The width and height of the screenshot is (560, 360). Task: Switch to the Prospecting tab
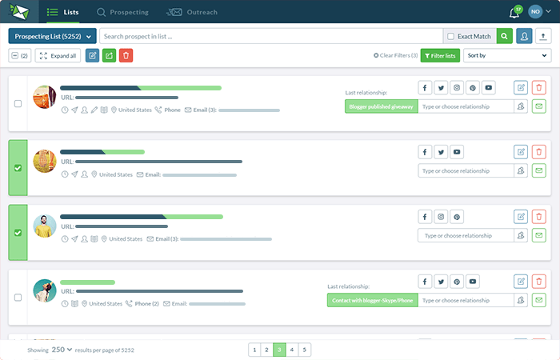122,12
